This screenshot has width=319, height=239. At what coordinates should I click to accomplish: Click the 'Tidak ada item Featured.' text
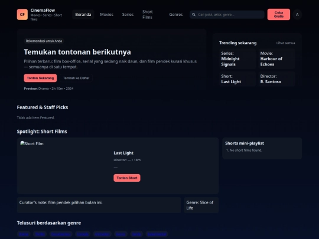point(35,117)
